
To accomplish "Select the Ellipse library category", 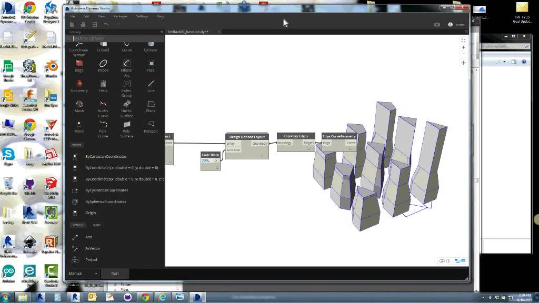I will (x=103, y=66).
